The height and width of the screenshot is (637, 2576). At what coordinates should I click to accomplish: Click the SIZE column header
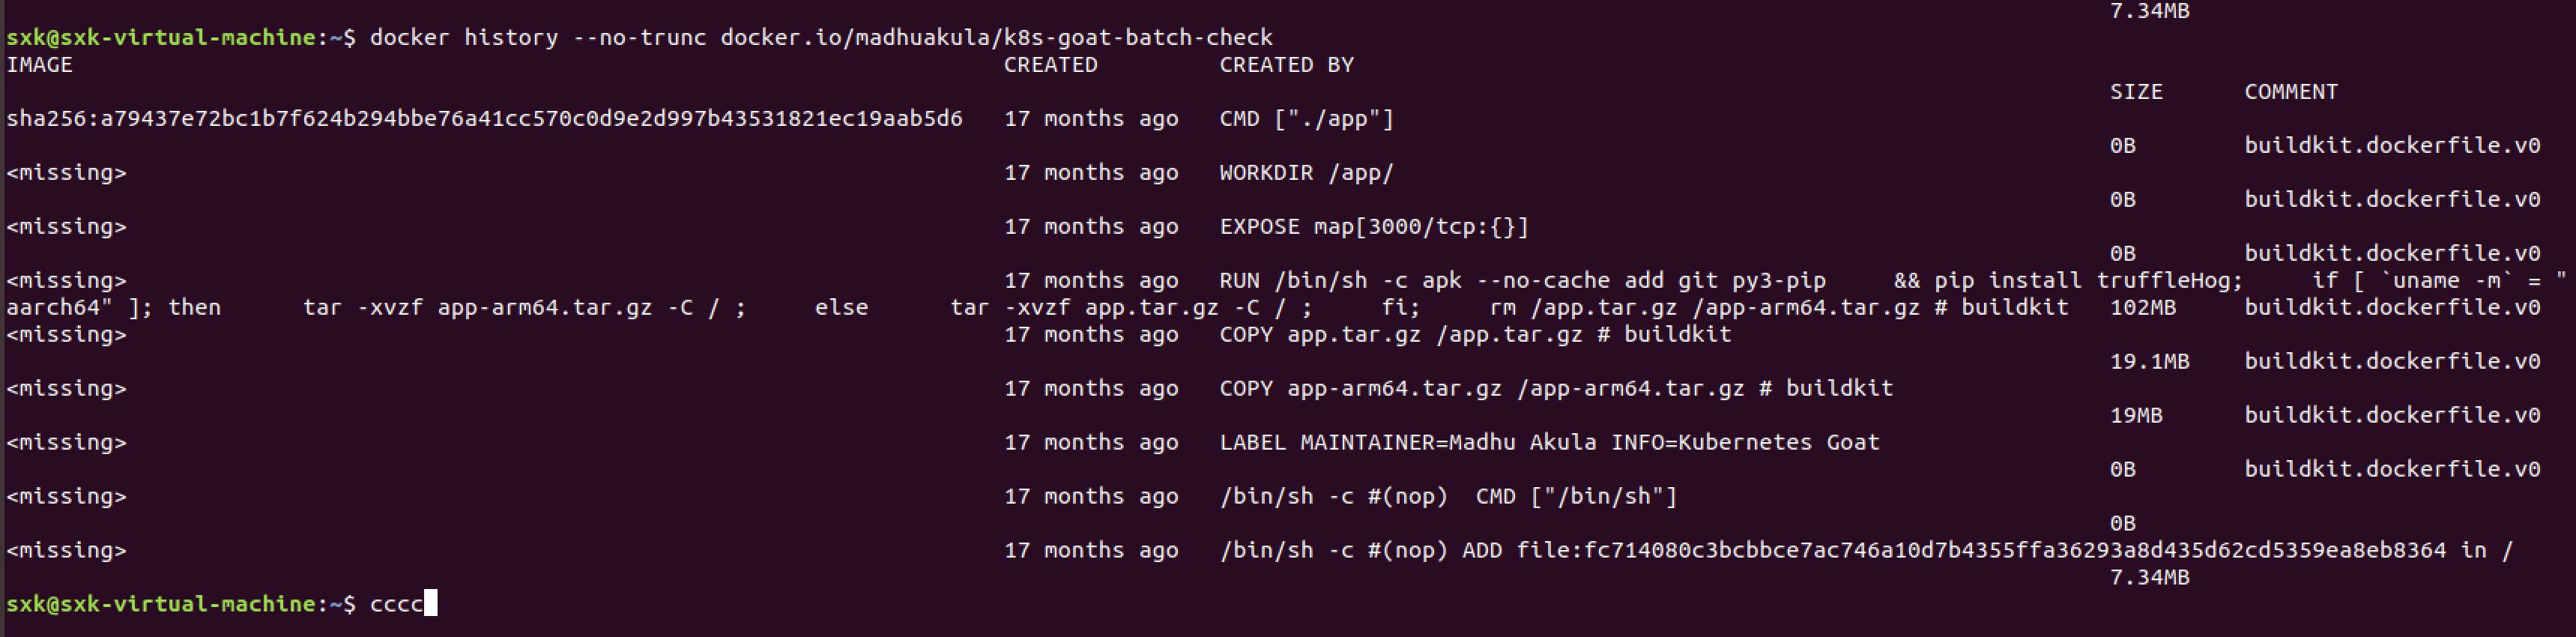point(2136,92)
